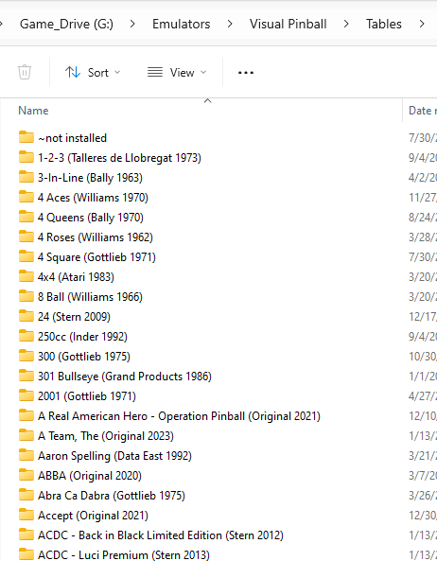Open the View layout dropdown

(177, 73)
